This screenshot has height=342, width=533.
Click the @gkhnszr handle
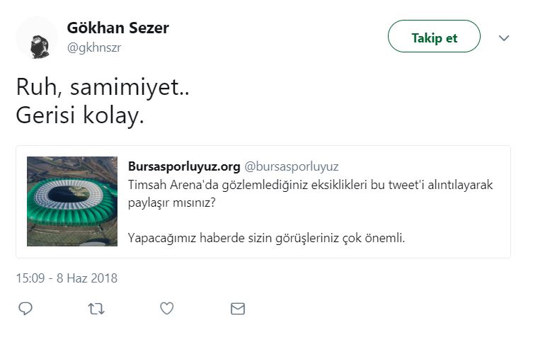click(95, 47)
